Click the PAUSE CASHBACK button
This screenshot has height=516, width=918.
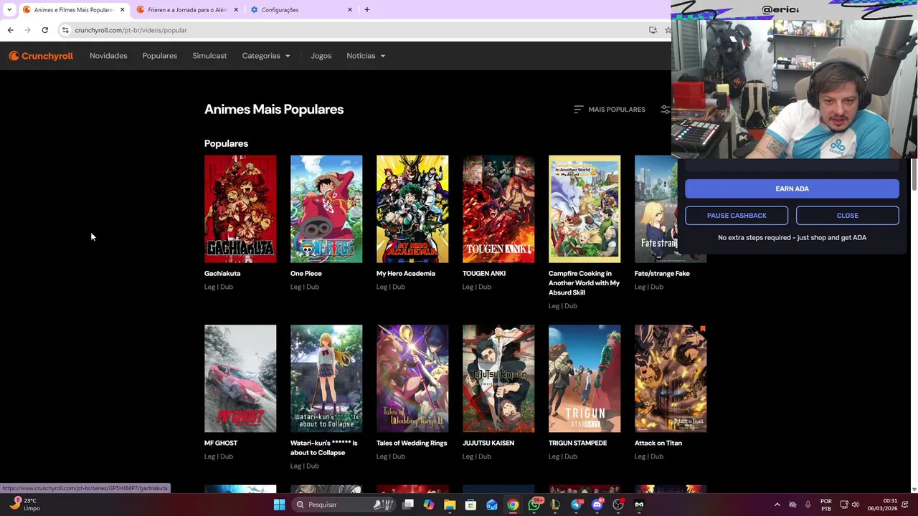737,216
